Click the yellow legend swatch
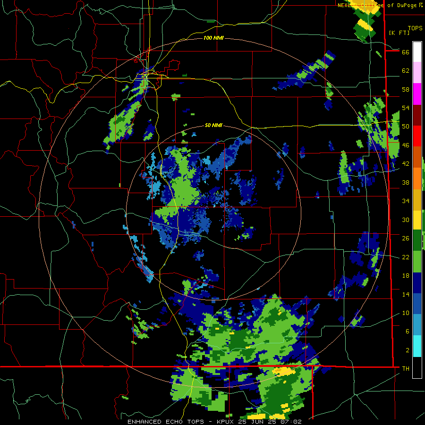The height and width of the screenshot is (425, 425). (417, 220)
